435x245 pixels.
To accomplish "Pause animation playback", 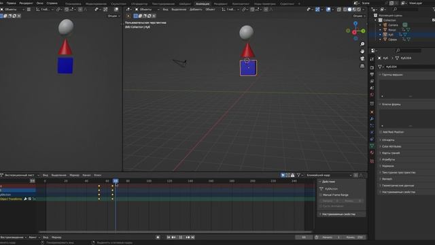I will click(181, 238).
